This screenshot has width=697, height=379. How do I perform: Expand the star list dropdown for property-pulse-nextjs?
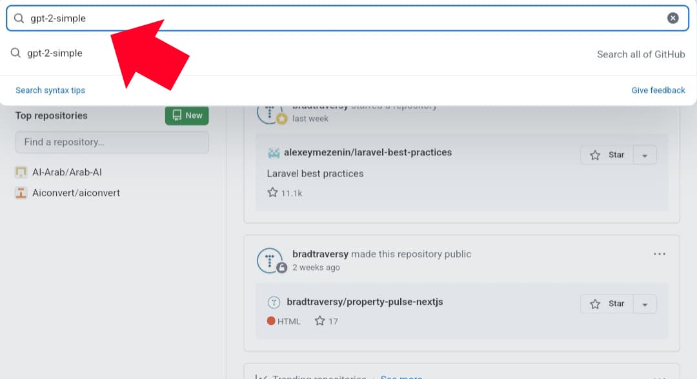click(645, 304)
